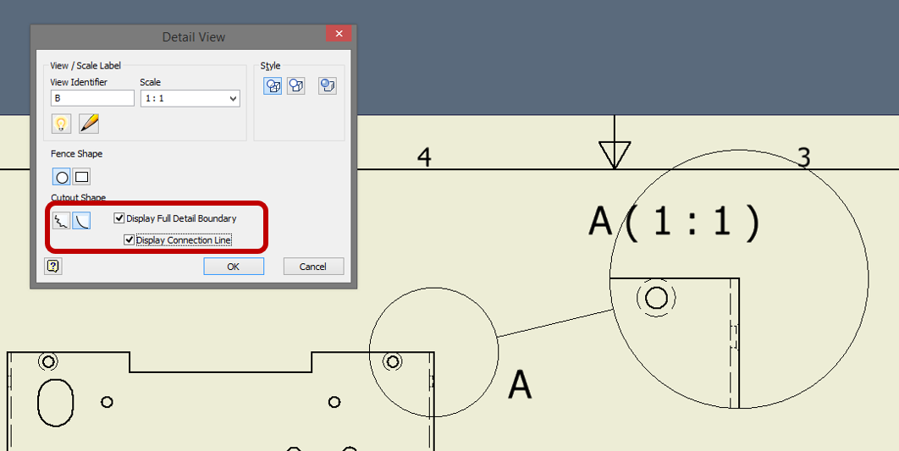
Task: Open the Scale 1:1 dropdown
Action: [190, 98]
